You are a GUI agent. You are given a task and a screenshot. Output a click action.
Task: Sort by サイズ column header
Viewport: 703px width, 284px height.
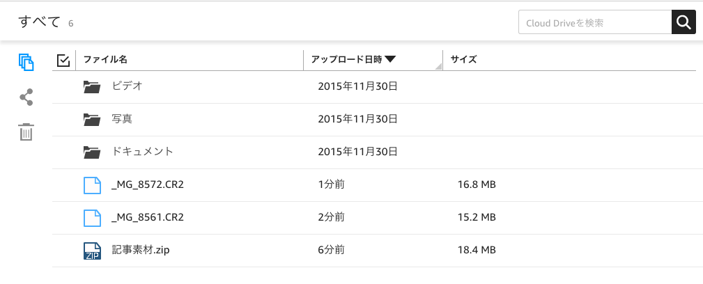click(x=463, y=60)
